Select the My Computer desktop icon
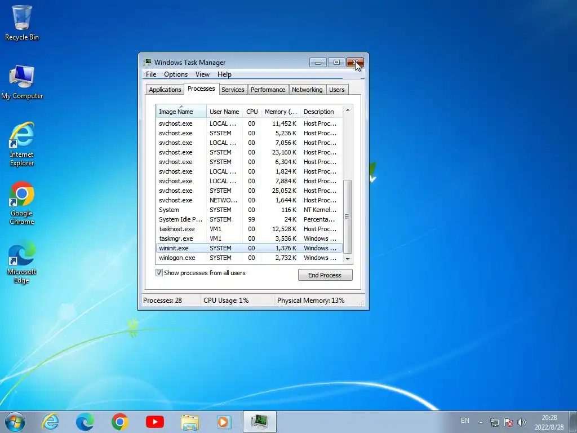Image resolution: width=577 pixels, height=433 pixels. (22, 82)
